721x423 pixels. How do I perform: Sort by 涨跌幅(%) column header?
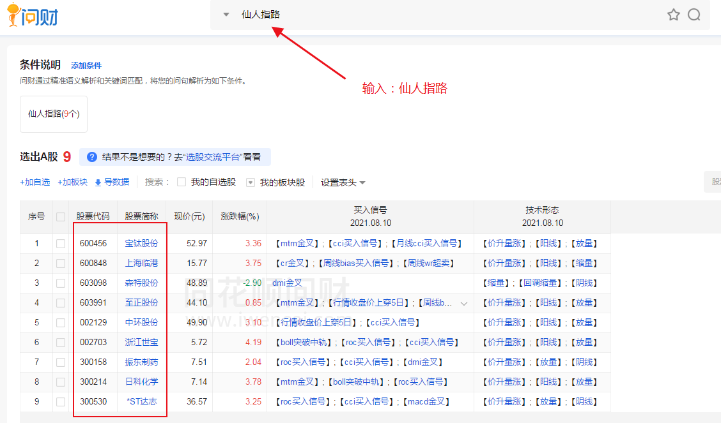pyautogui.click(x=240, y=216)
